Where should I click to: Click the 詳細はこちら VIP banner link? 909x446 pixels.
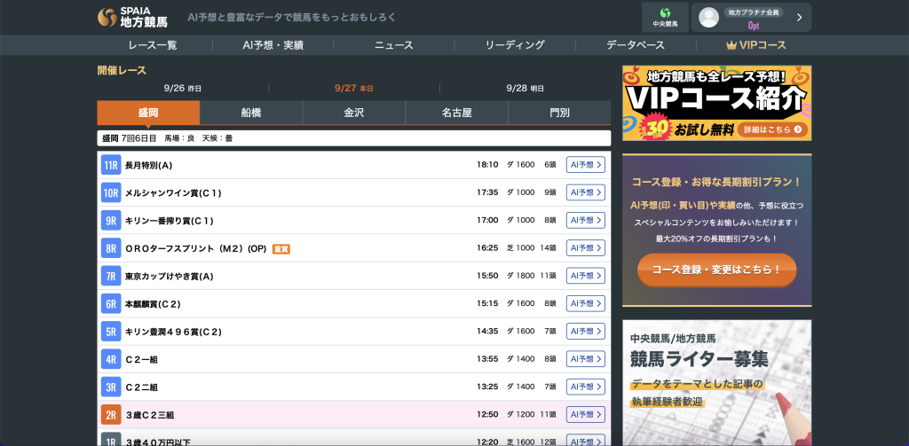point(773,129)
